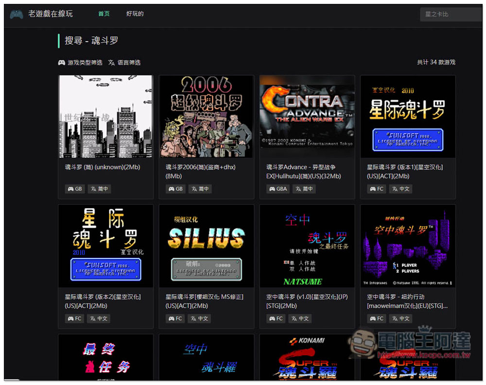Click the 中文 tag under 空中魂斗罗 - 紐約行动

pos(401,318)
